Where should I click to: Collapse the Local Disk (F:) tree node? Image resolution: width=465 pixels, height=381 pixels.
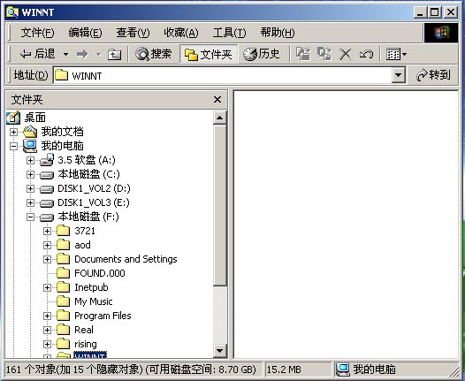(x=30, y=217)
